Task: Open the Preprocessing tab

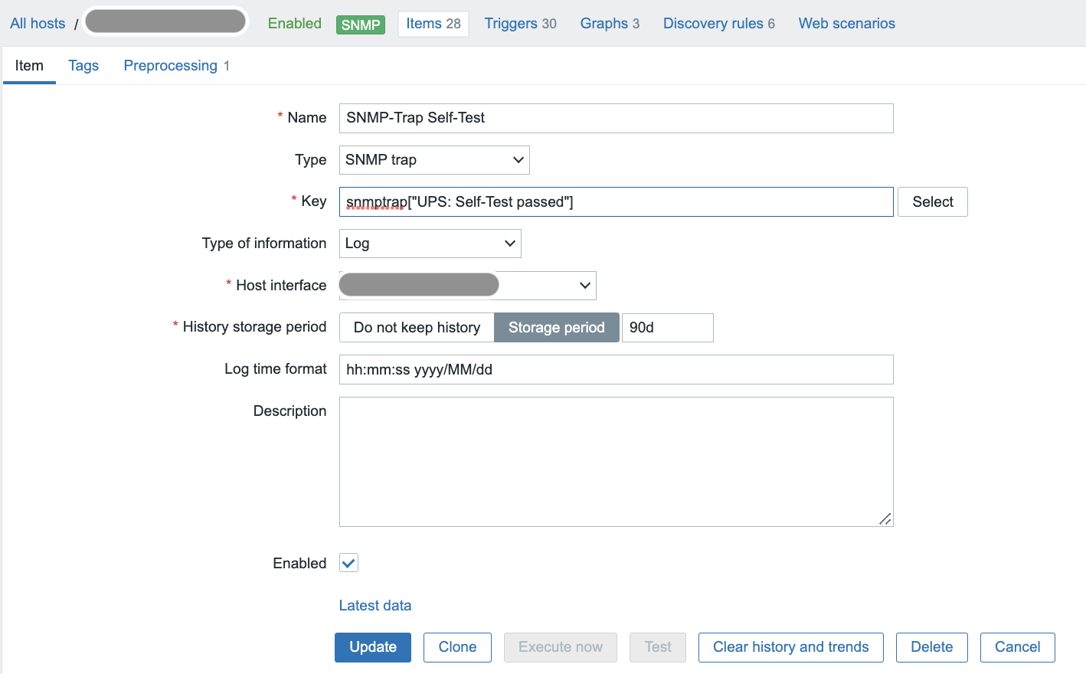Action: point(175,66)
